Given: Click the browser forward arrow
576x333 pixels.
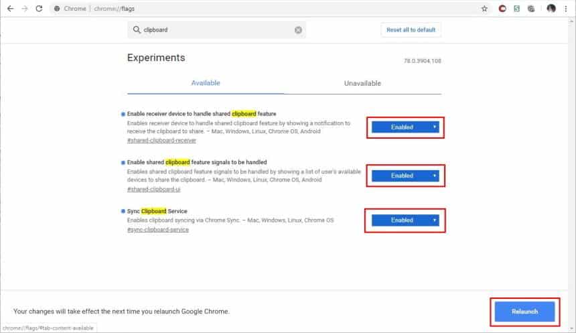Looking at the screenshot, I should (25, 9).
